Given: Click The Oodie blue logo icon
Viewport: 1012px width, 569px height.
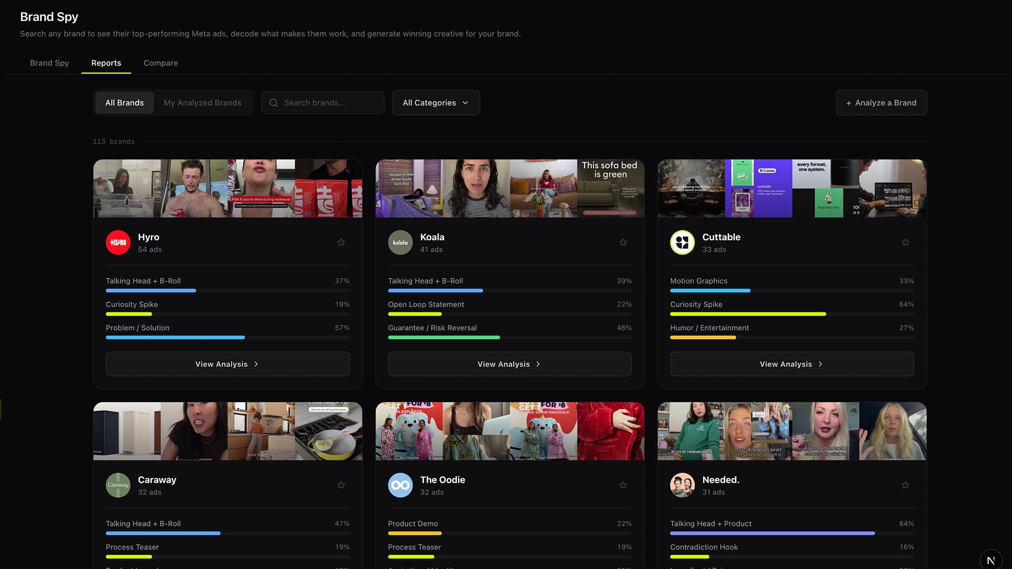Looking at the screenshot, I should coord(400,485).
